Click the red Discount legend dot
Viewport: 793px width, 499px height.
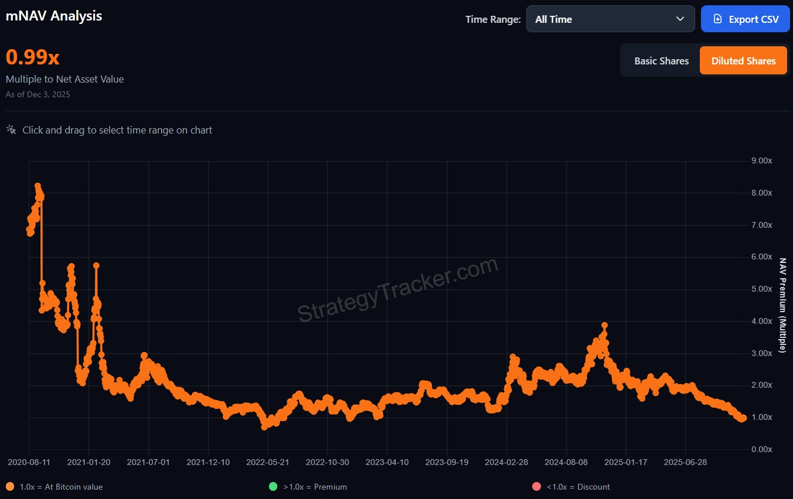(x=536, y=487)
